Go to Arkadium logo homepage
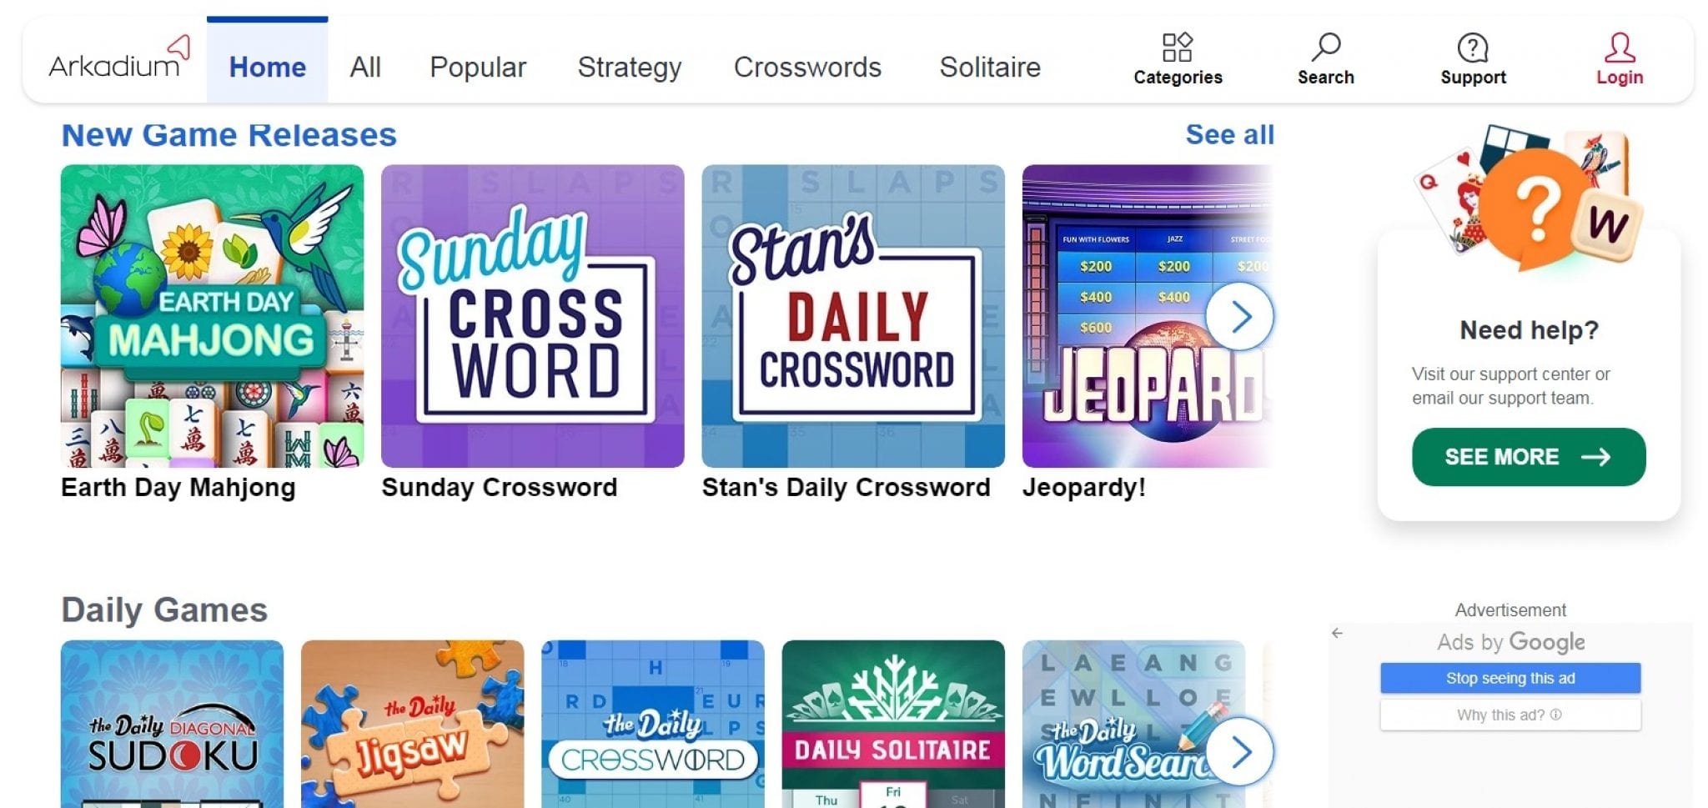 pyautogui.click(x=119, y=58)
